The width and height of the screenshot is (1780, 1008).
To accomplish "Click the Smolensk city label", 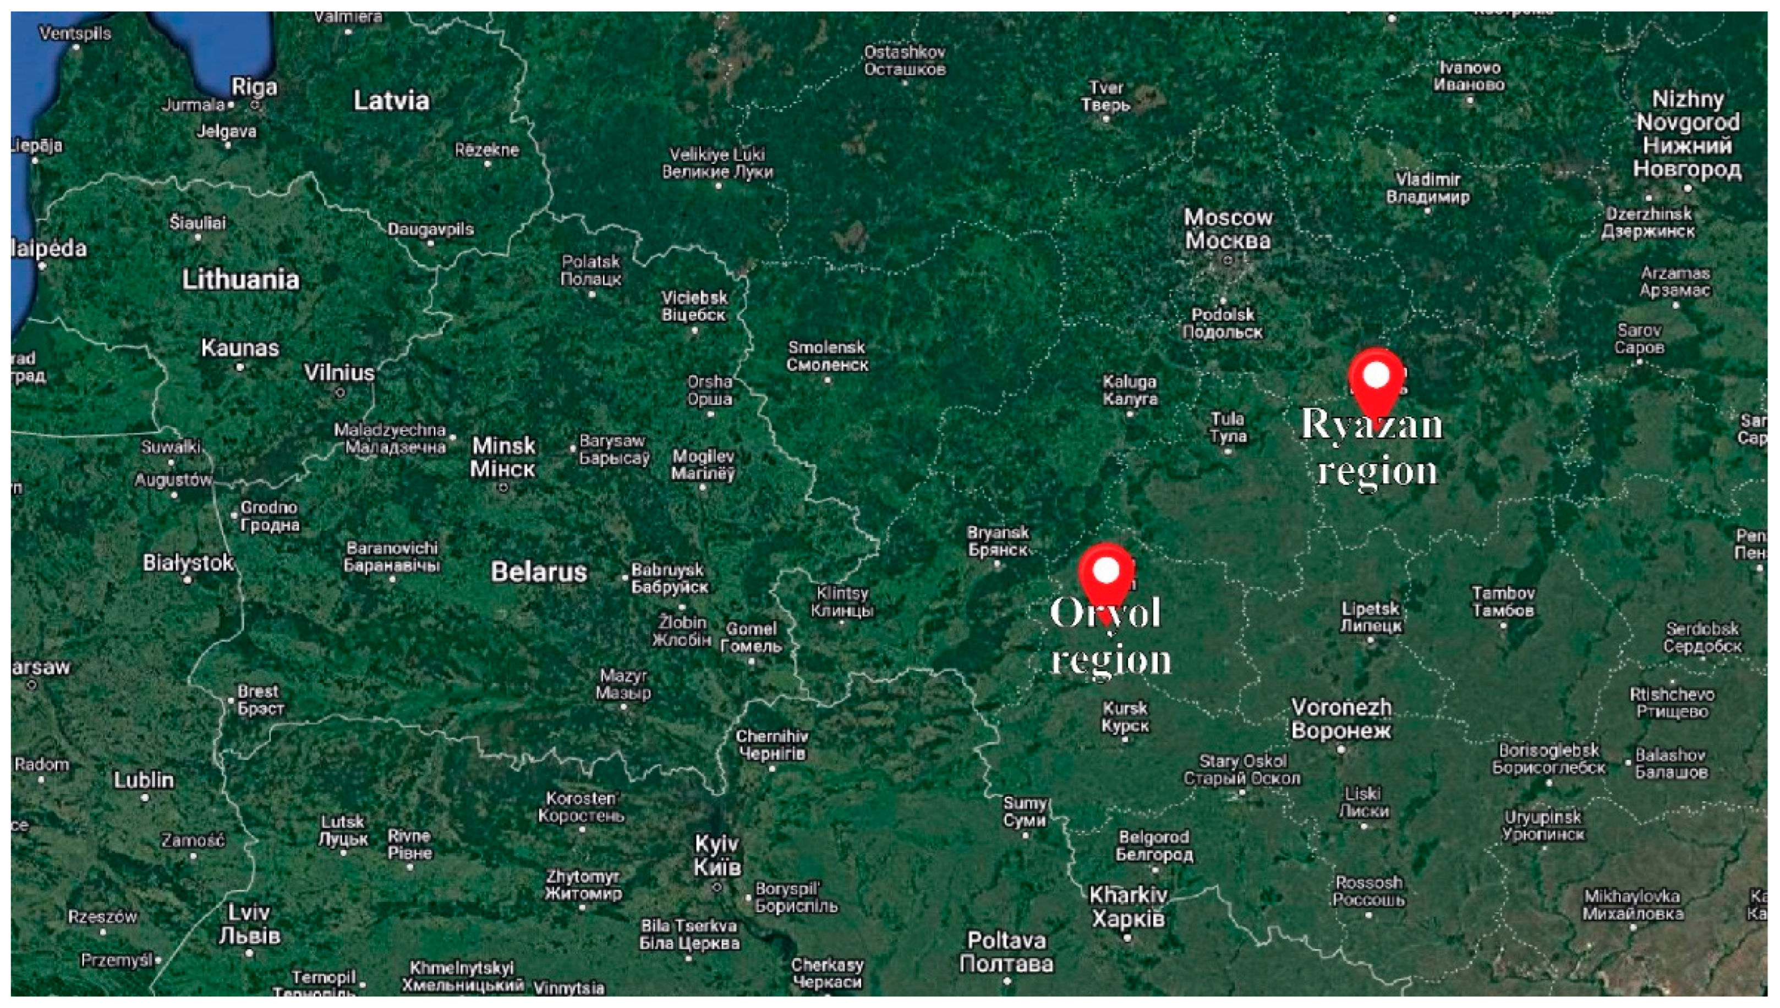I will (x=827, y=356).
